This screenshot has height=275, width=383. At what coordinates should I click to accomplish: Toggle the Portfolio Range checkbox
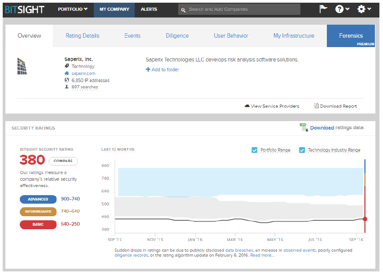click(254, 150)
